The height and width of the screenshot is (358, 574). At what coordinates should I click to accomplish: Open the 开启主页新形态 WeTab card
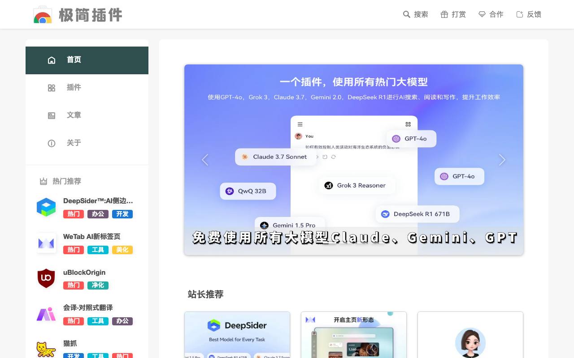tap(354, 335)
